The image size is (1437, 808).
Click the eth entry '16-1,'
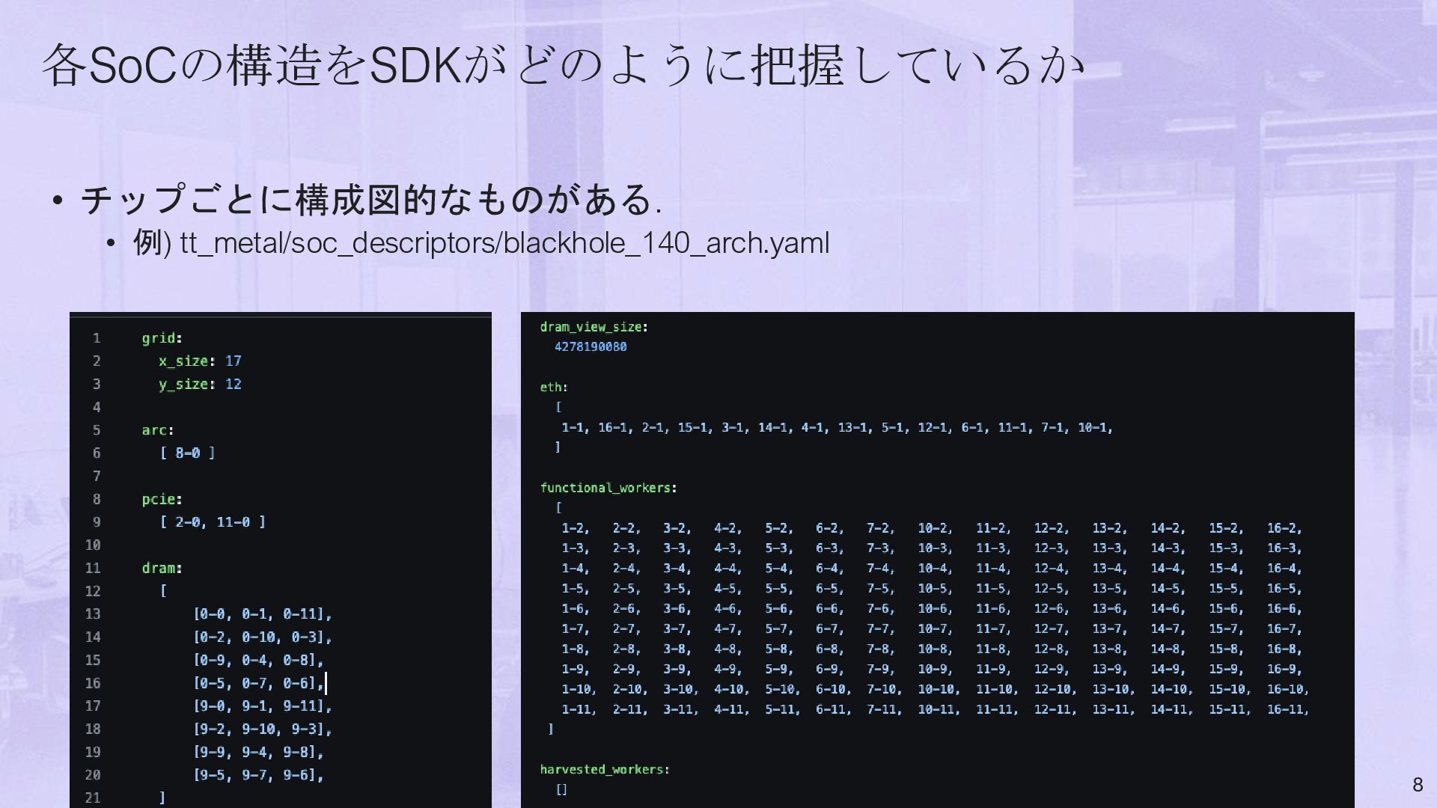click(615, 428)
